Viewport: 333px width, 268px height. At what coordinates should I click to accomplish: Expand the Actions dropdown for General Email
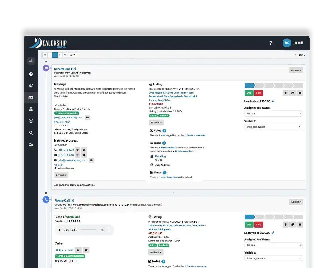[296, 70]
